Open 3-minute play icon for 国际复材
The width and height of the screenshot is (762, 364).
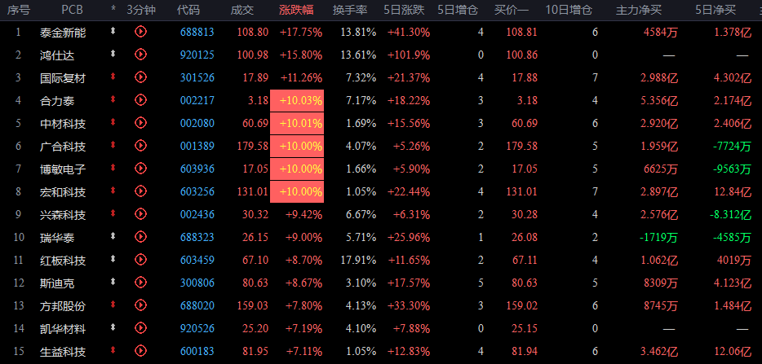(140, 77)
